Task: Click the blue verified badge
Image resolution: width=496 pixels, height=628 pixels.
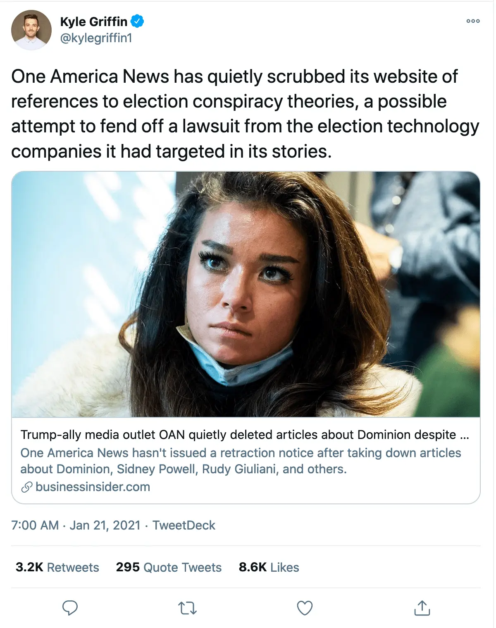Action: pyautogui.click(x=137, y=21)
